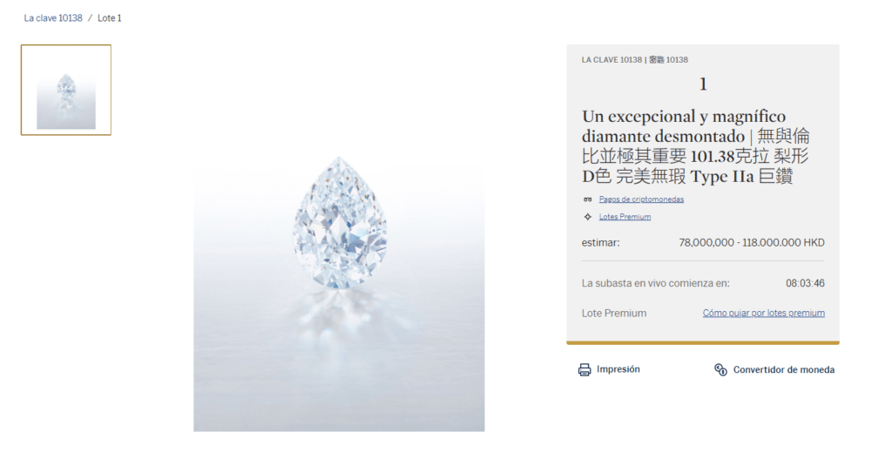The height and width of the screenshot is (466, 892).
Task: Click the printer icon beside Impresión
Action: coord(585,370)
